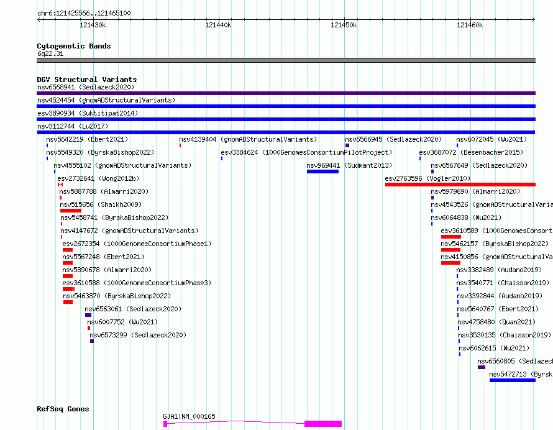Select the blue nsv3112744 variant bar

click(286, 132)
